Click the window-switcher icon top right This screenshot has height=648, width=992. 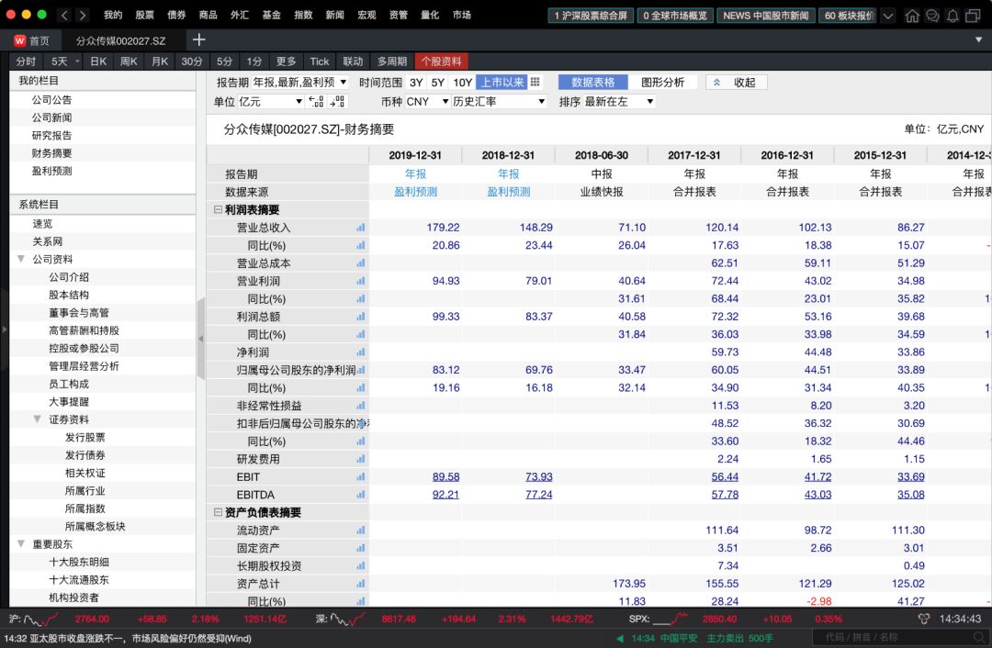pyautogui.click(x=974, y=16)
